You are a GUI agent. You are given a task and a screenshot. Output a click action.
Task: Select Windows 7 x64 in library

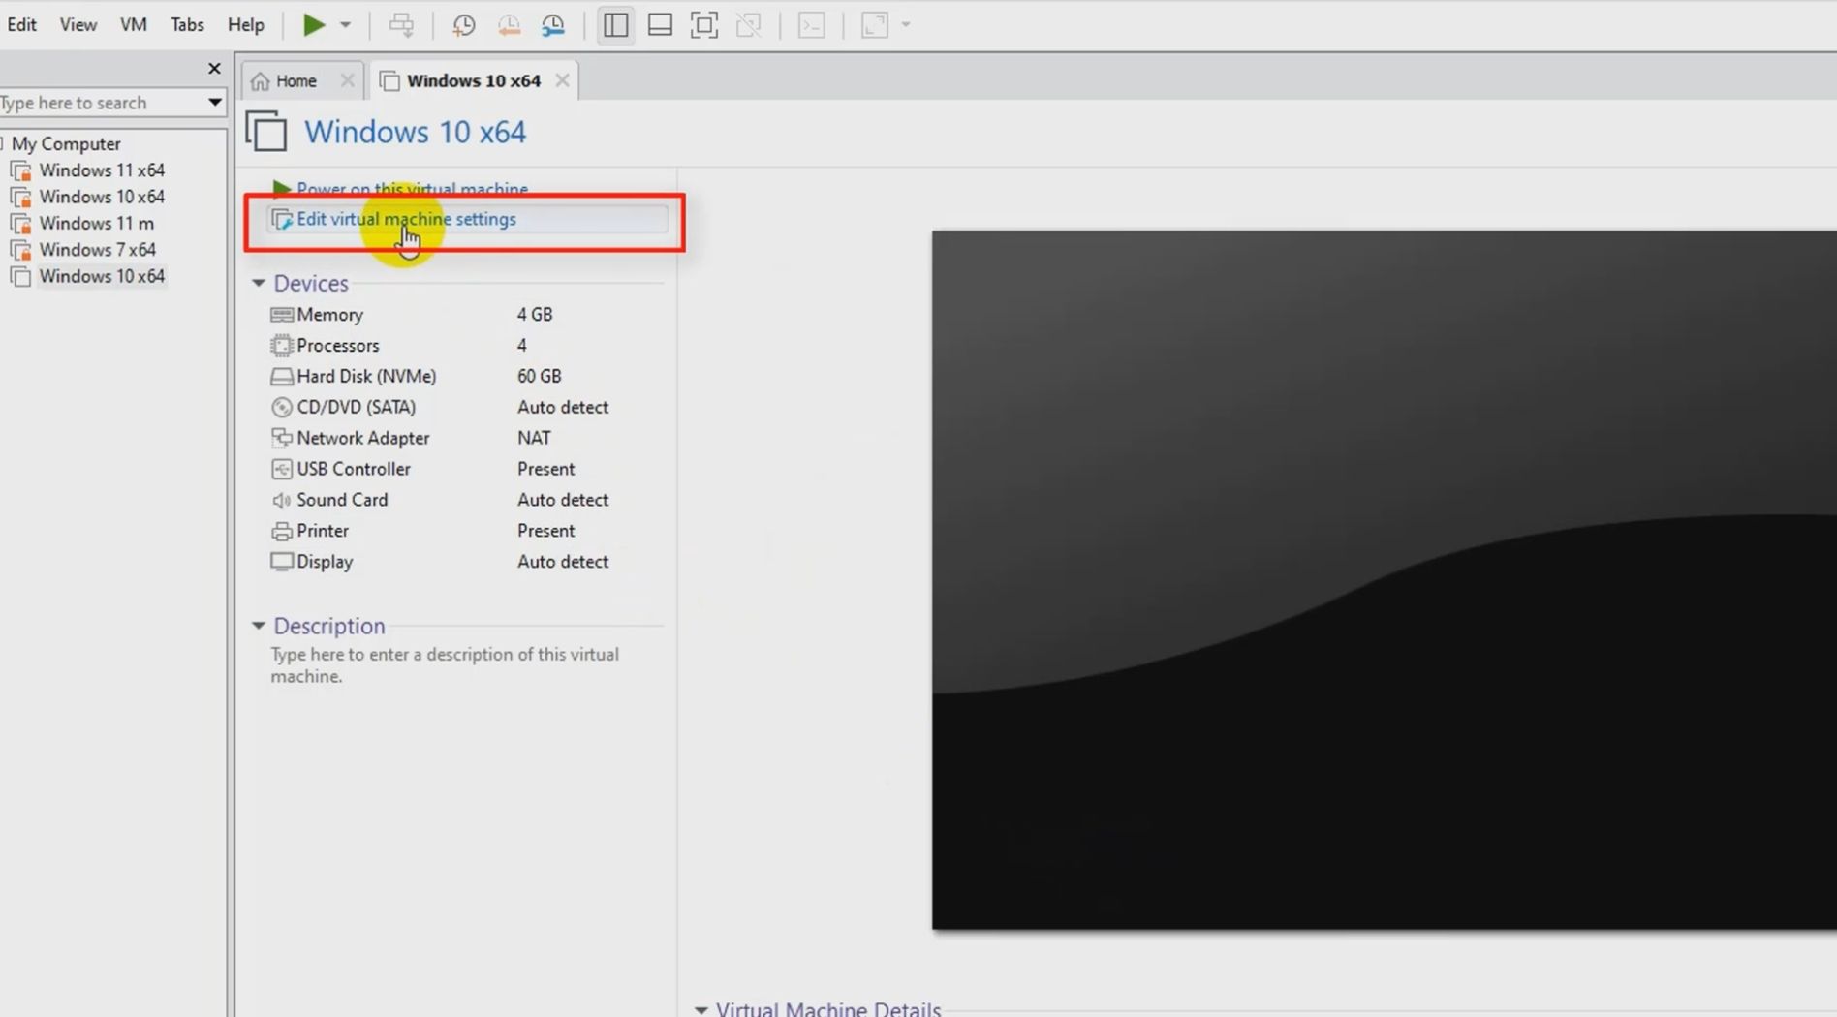tap(97, 250)
